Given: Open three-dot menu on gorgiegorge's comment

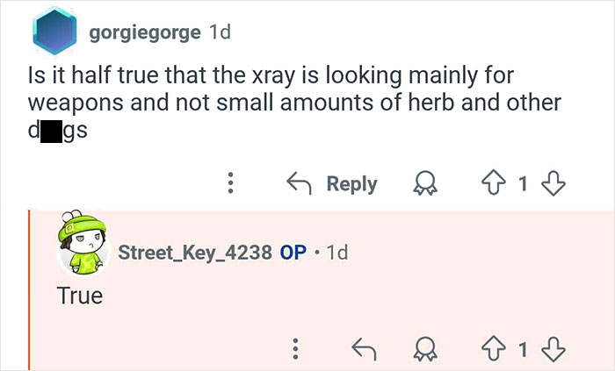Looking at the screenshot, I should click(x=230, y=184).
